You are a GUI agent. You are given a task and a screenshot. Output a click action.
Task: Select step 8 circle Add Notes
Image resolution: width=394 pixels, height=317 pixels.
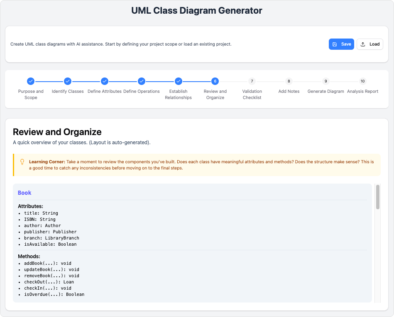(x=289, y=81)
